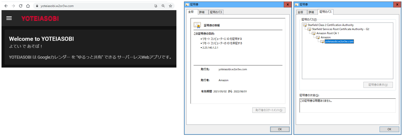Go back using the browser back arrow

[x=6, y=6]
